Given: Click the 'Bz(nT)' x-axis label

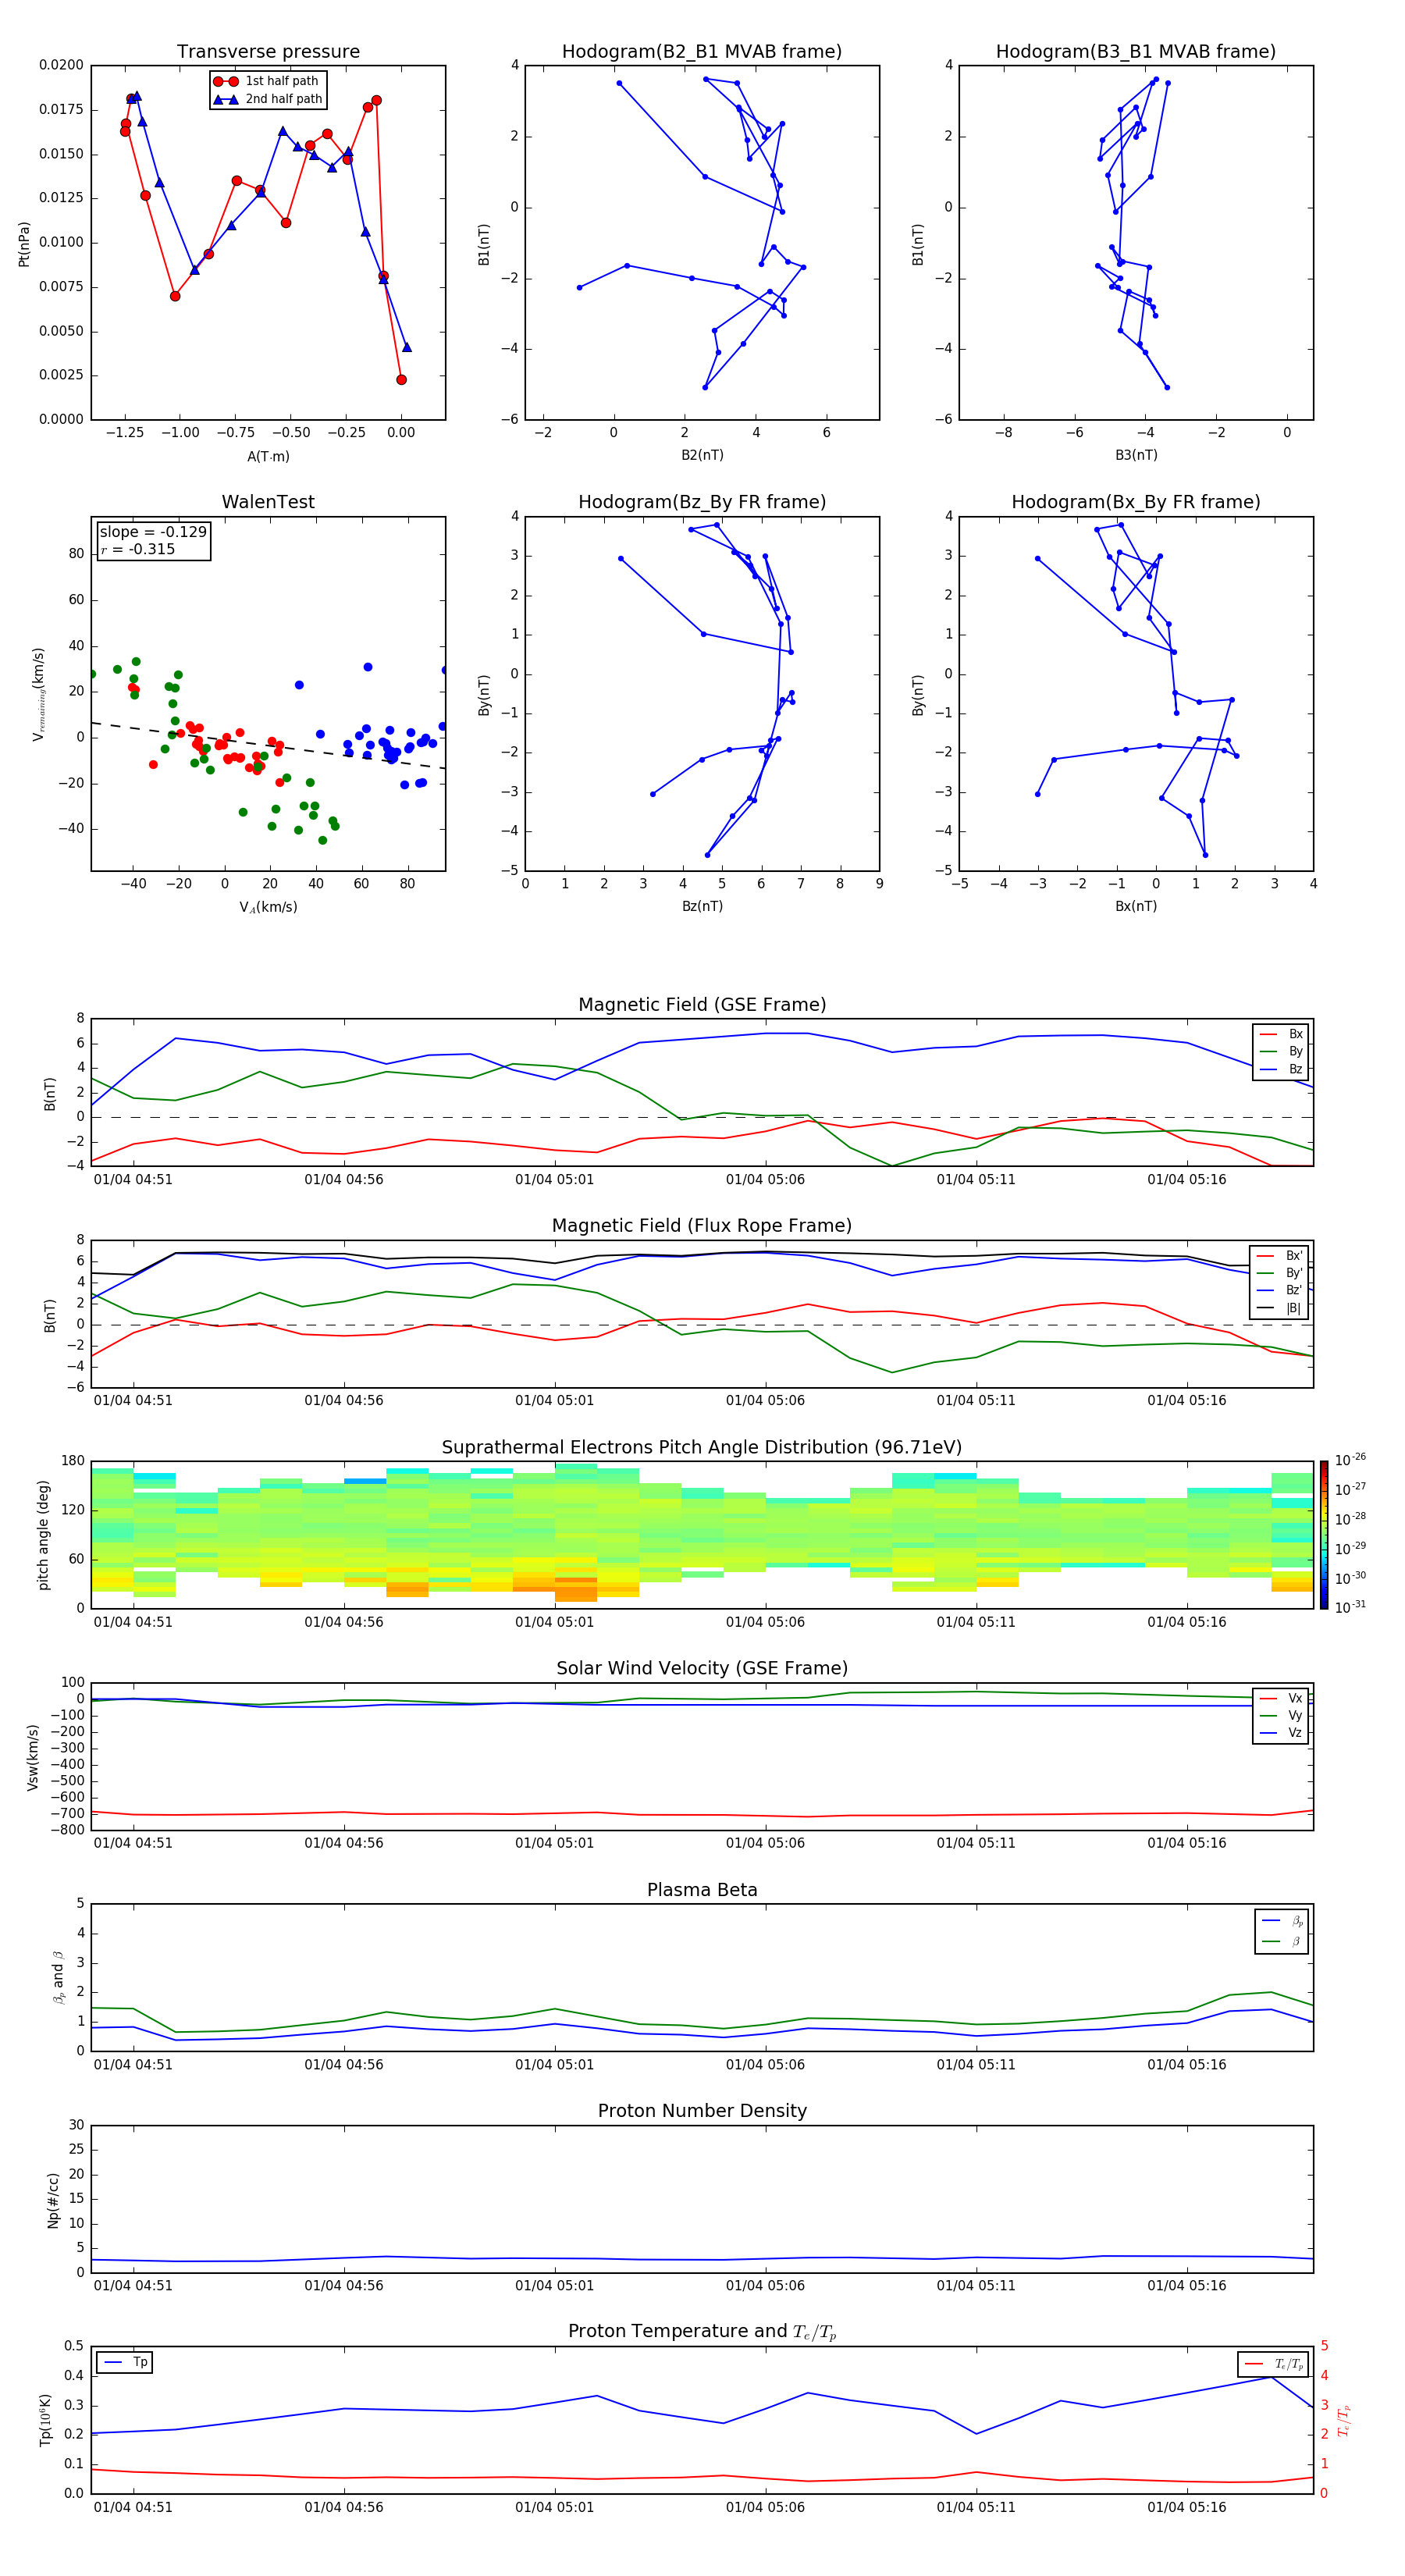Looking at the screenshot, I should [x=702, y=906].
